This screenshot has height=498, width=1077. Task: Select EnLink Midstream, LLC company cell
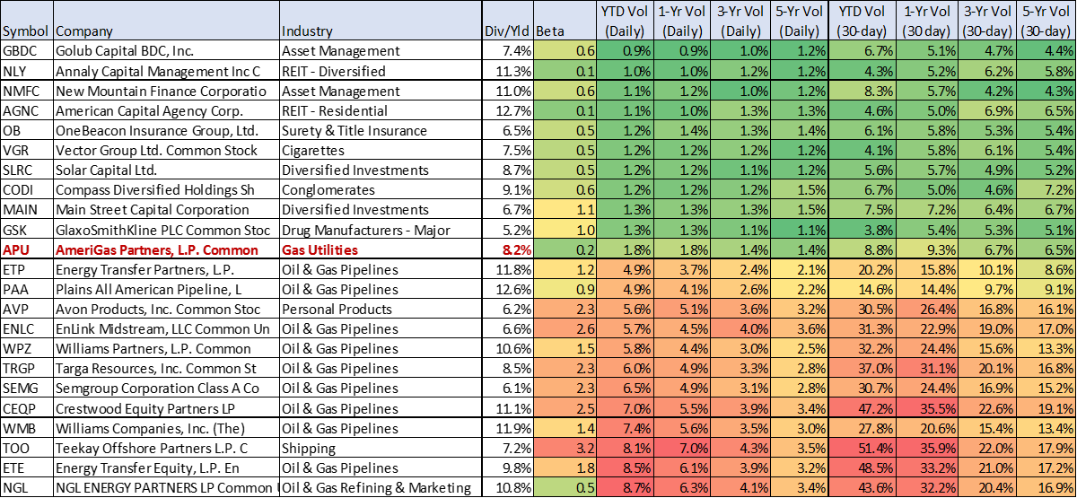click(x=166, y=329)
